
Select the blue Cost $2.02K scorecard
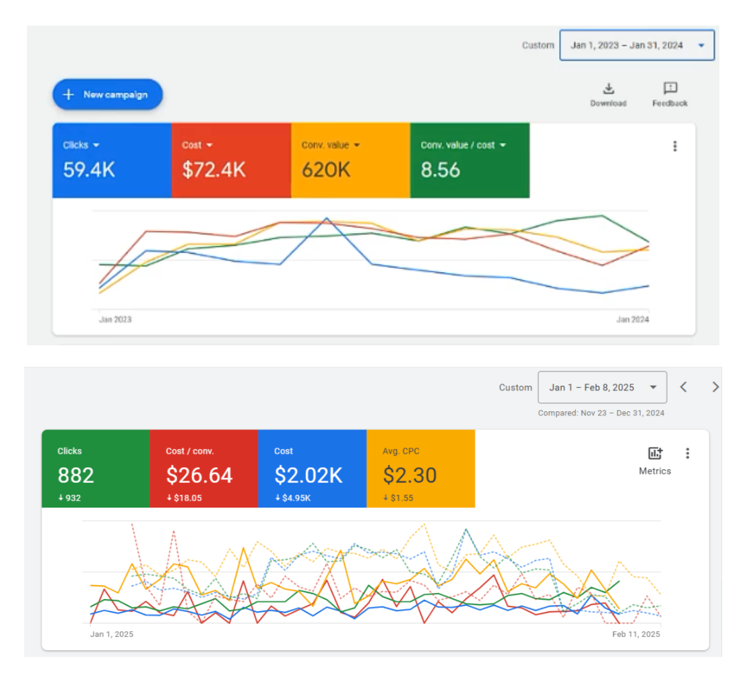[312, 468]
